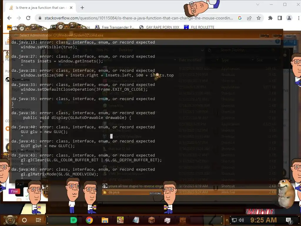Open network status in system tray
The image size is (301, 226).
click(x=234, y=220)
